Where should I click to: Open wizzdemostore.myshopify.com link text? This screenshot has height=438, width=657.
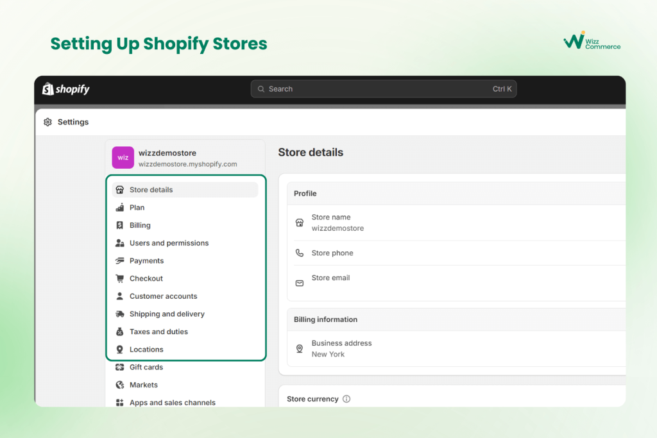click(x=188, y=164)
